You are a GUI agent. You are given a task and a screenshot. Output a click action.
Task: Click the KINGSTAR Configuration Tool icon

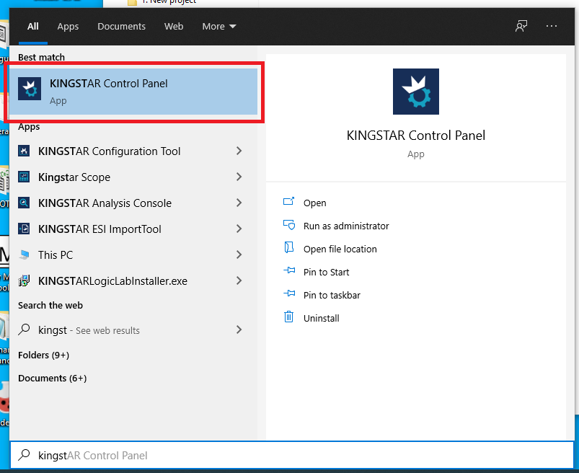pyautogui.click(x=24, y=151)
